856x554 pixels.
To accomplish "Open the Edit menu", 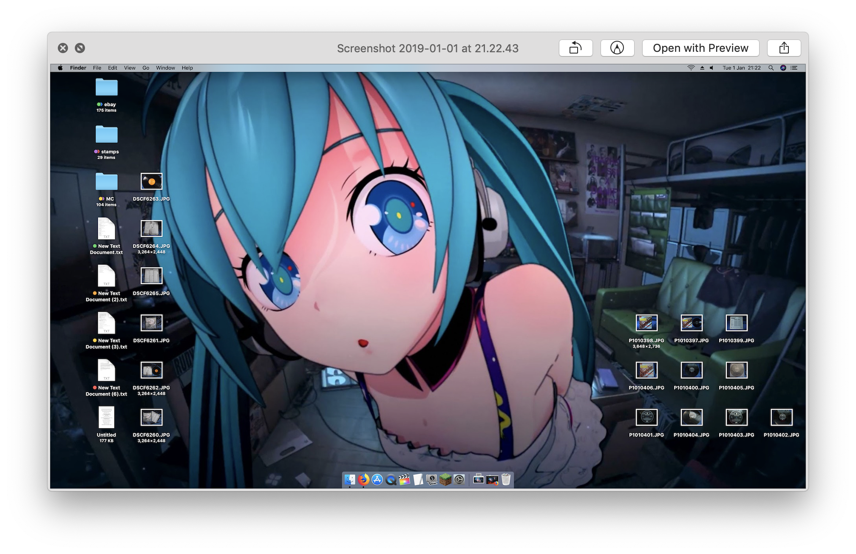I will tap(112, 68).
